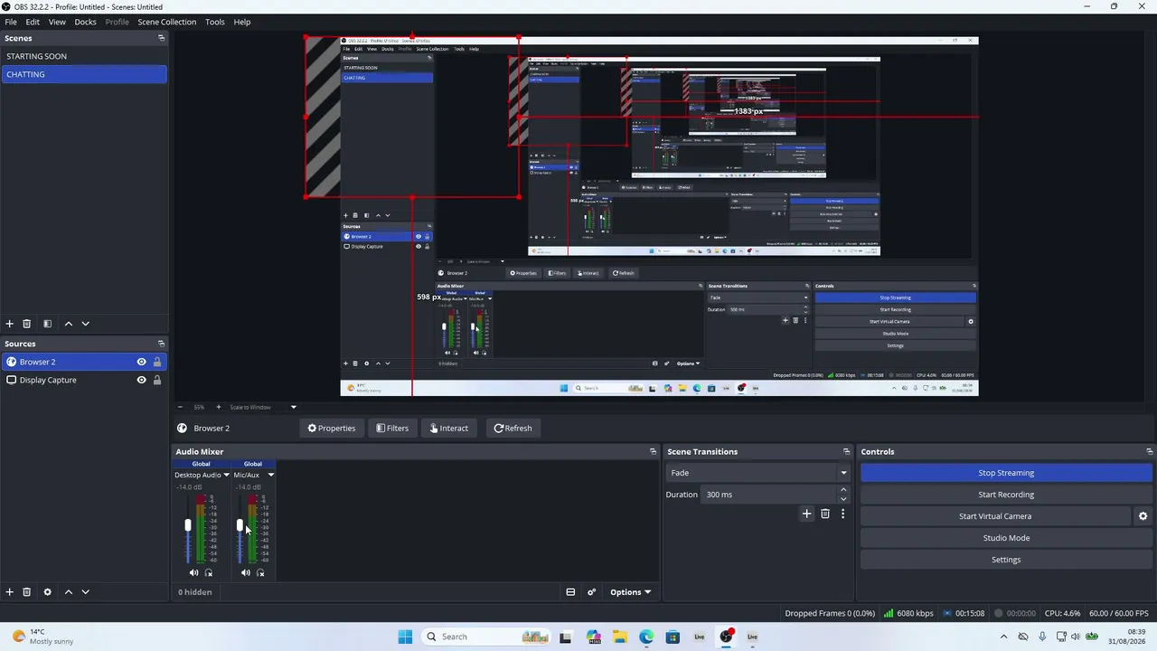This screenshot has width=1157, height=651.
Task: Mute the Desktop Audio channel
Action: pyautogui.click(x=193, y=572)
